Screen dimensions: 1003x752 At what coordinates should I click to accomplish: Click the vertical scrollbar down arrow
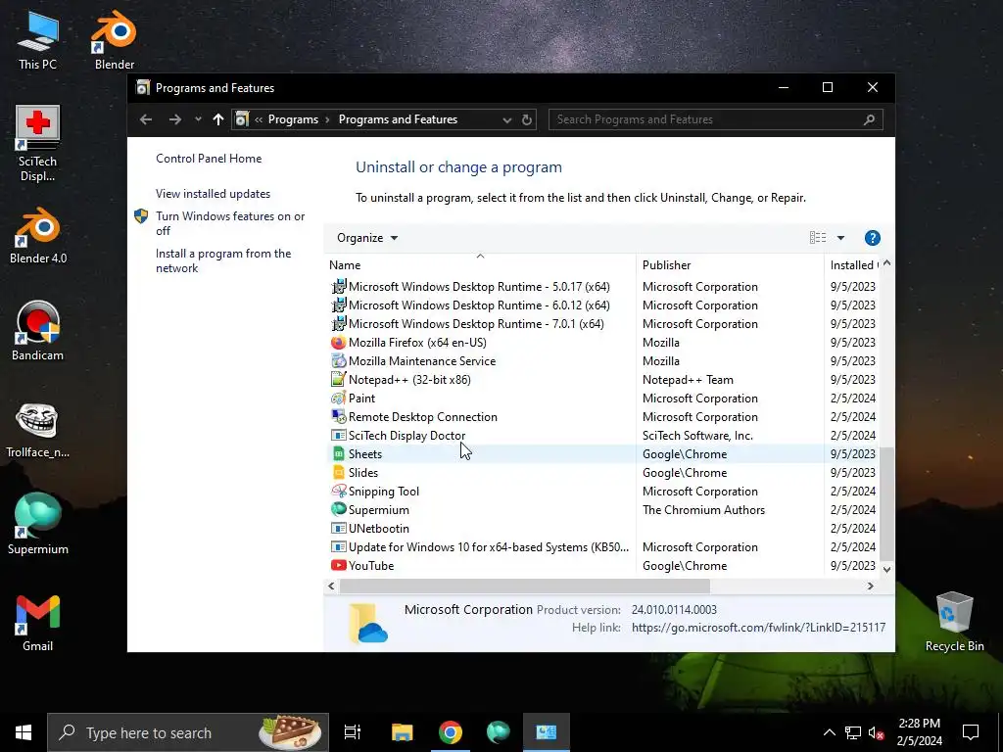(x=886, y=569)
